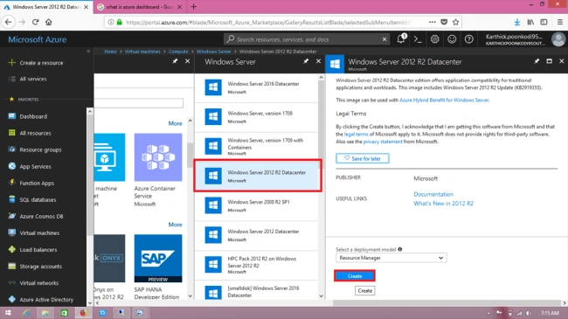
Task: Select HPC Pack 2012 R2 item
Action: point(256,265)
